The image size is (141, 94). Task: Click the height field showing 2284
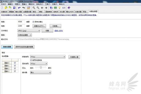click(x=21, y=26)
